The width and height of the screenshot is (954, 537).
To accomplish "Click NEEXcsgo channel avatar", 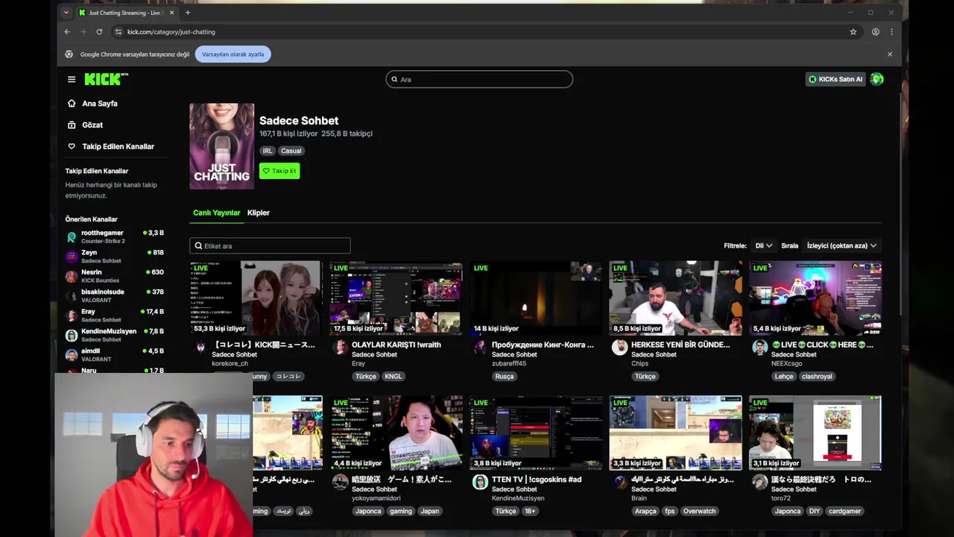I will tap(759, 347).
